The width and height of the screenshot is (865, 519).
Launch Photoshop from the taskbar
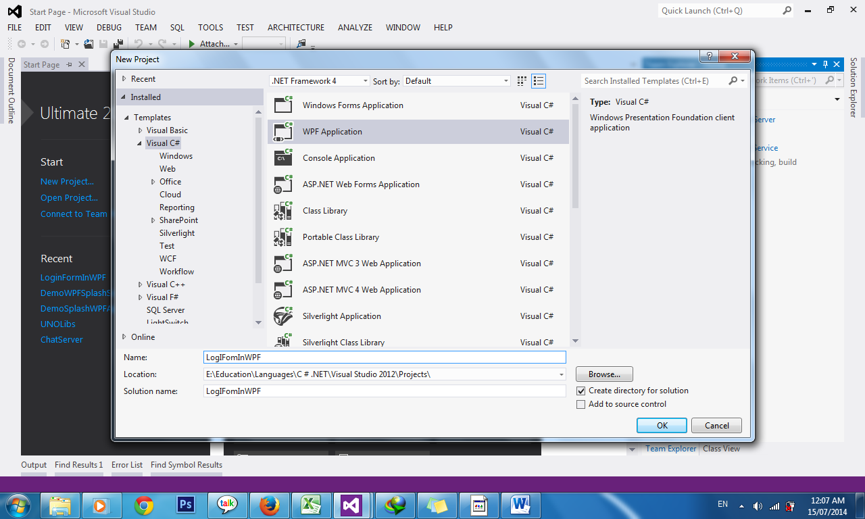pyautogui.click(x=185, y=505)
